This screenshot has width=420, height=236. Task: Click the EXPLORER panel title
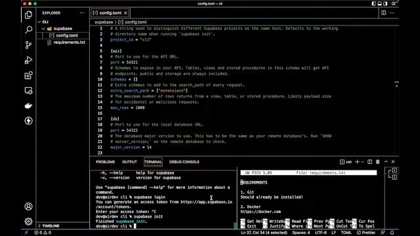[x=51, y=13]
